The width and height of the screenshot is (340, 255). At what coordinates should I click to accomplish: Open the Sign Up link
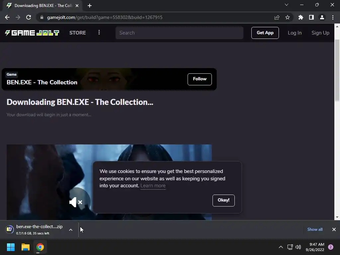tap(320, 33)
